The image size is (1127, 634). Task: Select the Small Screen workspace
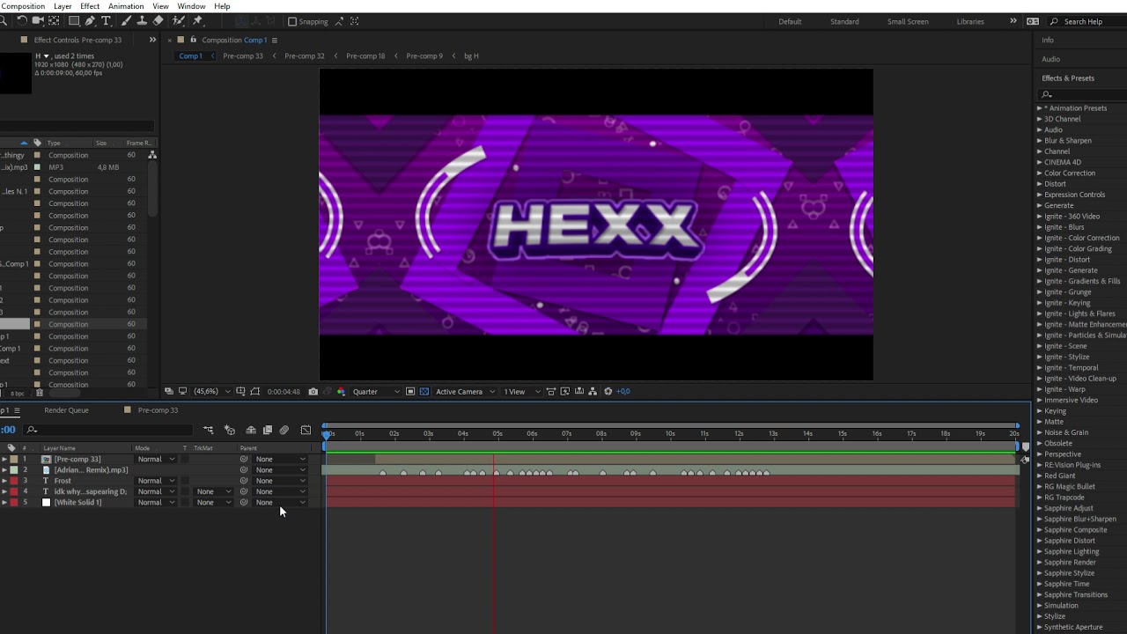908,21
